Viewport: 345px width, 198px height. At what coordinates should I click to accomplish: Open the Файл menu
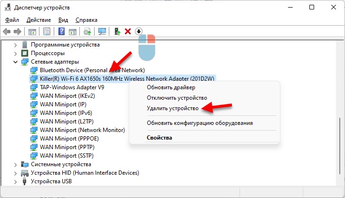coord(12,20)
